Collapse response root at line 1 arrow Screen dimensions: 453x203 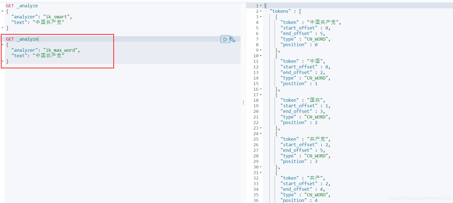pos(261,6)
